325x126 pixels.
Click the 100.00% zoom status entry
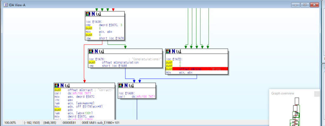click(10, 123)
